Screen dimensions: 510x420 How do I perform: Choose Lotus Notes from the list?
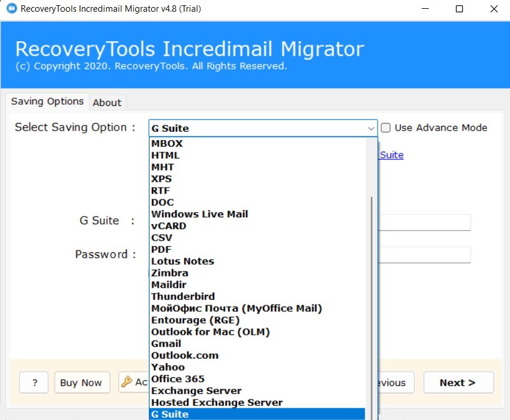click(x=182, y=261)
